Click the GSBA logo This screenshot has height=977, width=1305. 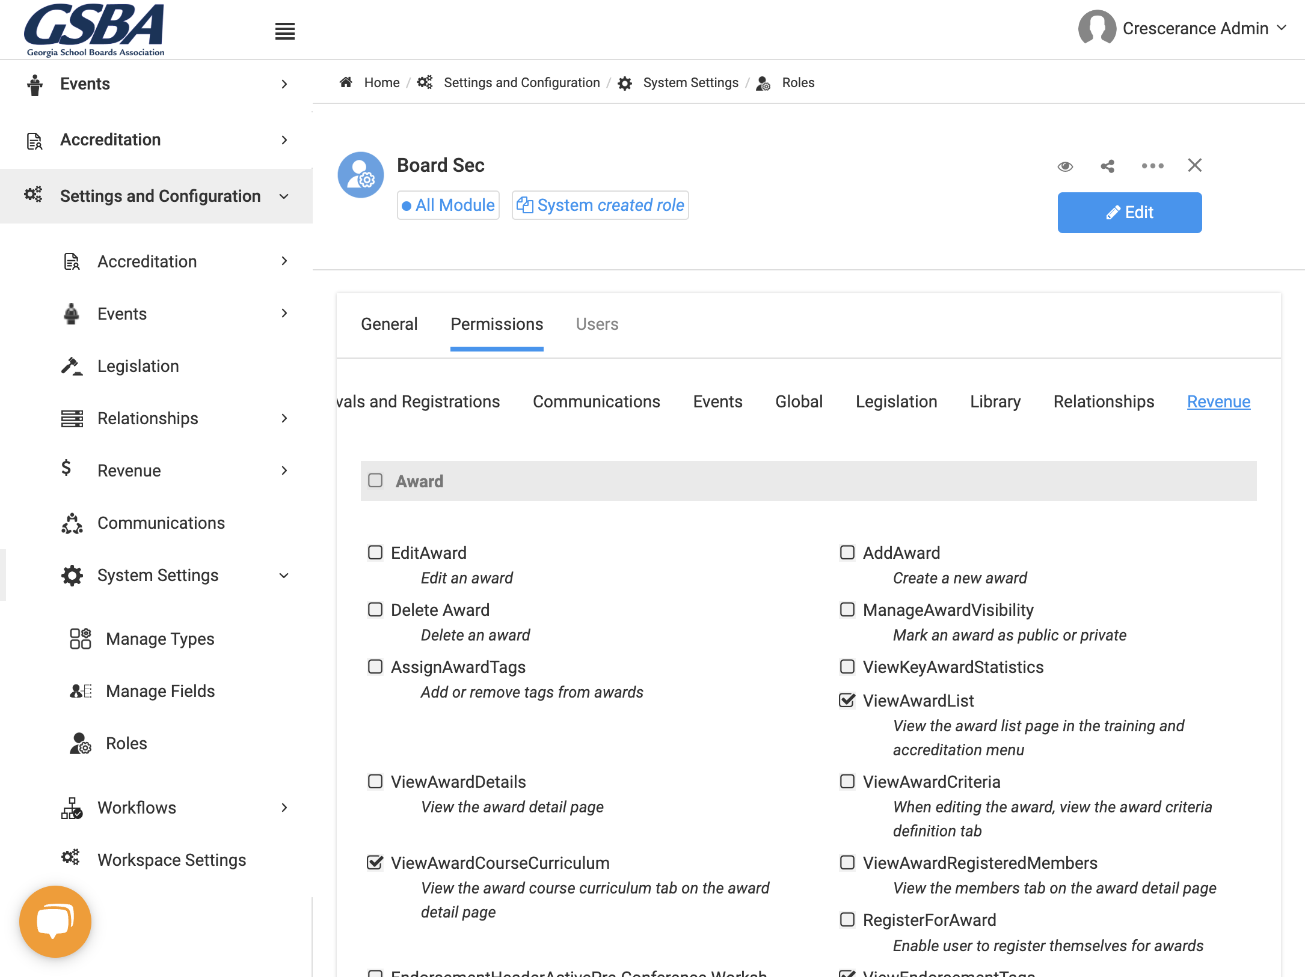(x=95, y=29)
